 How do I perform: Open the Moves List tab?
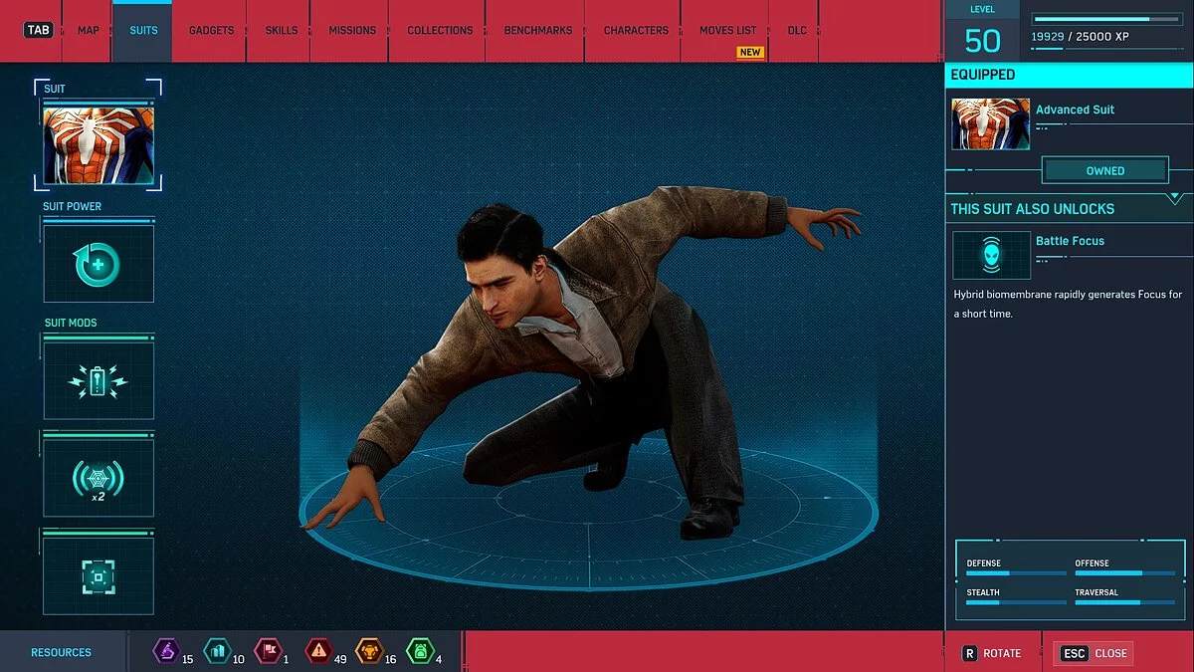coord(726,30)
